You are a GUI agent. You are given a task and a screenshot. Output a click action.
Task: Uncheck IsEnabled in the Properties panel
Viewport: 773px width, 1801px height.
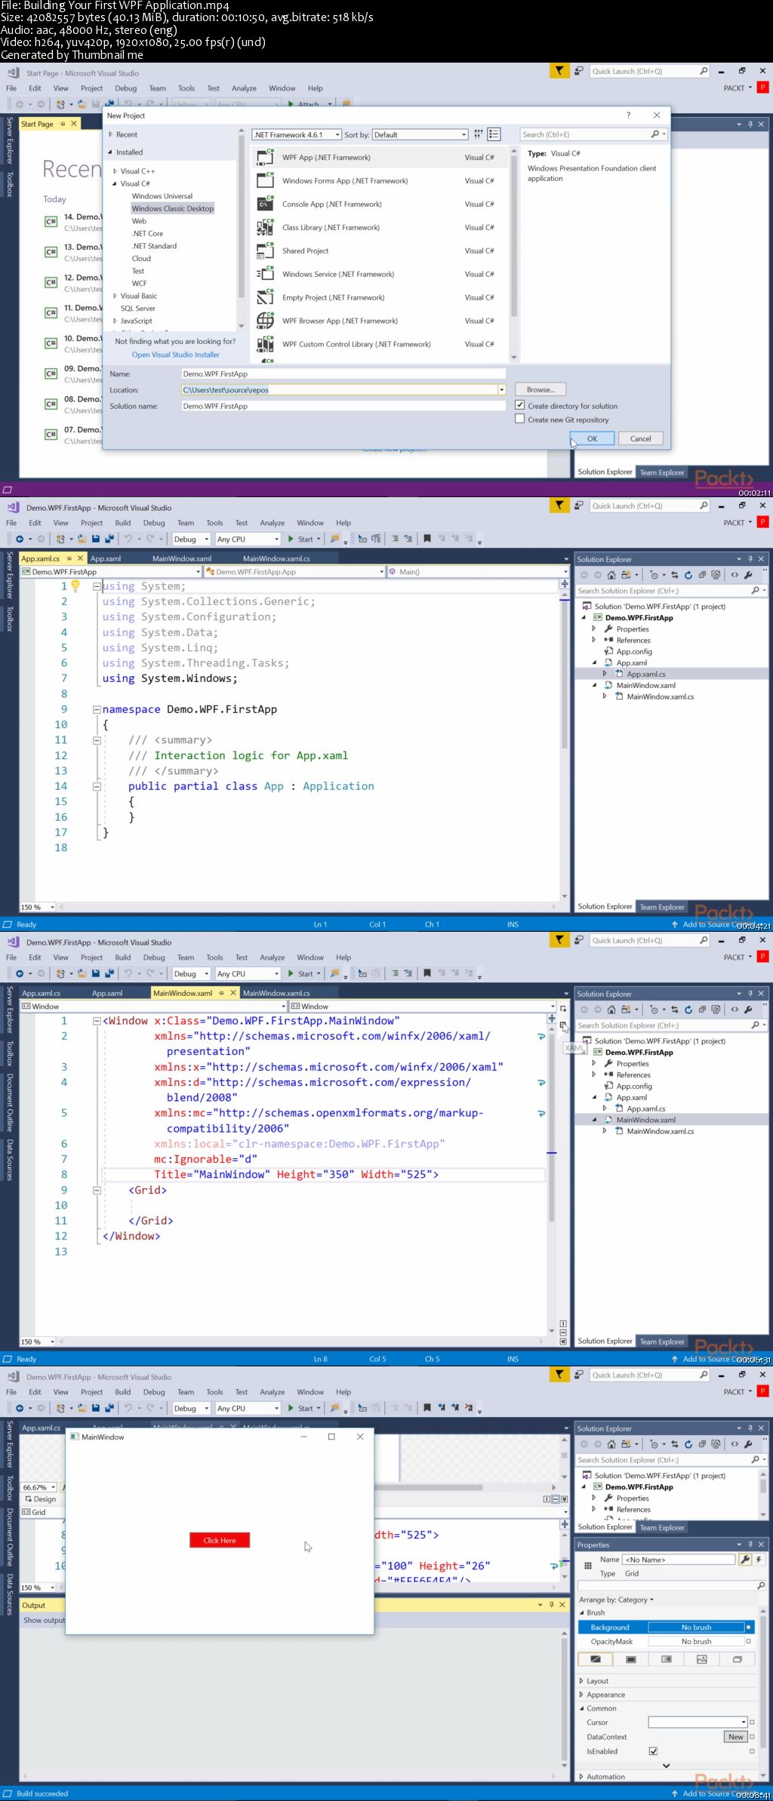coord(653,1751)
